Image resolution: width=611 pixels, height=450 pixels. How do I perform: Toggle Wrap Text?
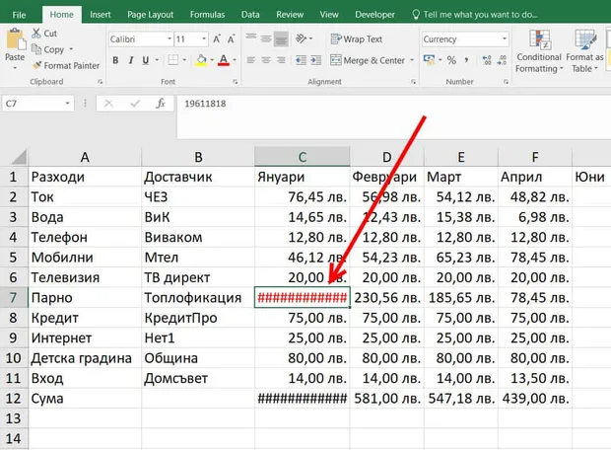tap(356, 39)
